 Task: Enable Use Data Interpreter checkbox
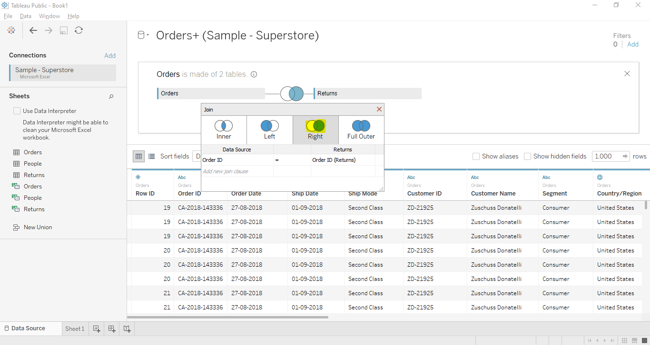(x=17, y=111)
